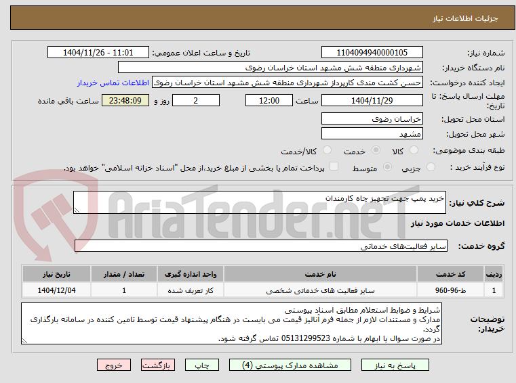The height and width of the screenshot is (383, 516).
Task: Open the اطلاعات تماس خریدار link
Action: [113, 83]
